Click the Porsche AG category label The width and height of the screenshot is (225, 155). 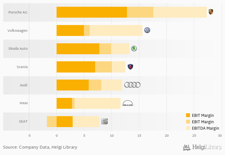pyautogui.click(x=18, y=12)
